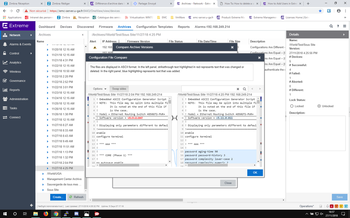
Task: Switch to the Configuration Templates tab
Action: click(x=154, y=27)
